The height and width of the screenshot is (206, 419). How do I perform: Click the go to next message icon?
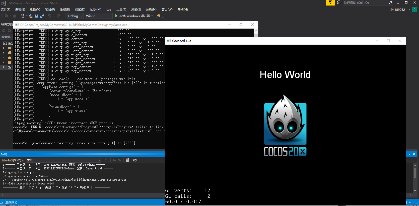point(120,160)
